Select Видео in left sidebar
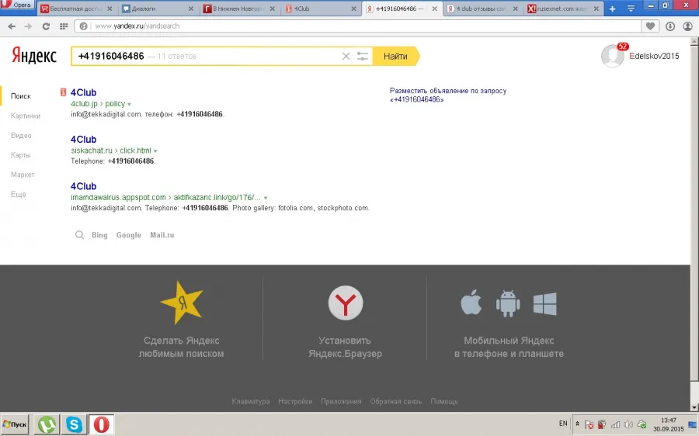The height and width of the screenshot is (436, 699). (21, 136)
